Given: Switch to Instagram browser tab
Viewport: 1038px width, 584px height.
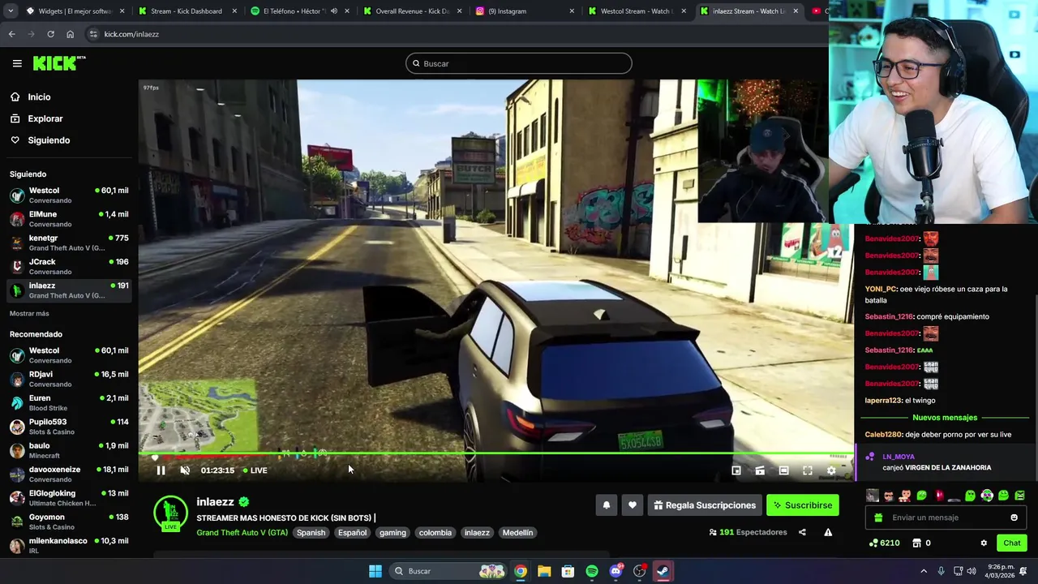Looking at the screenshot, I should pyautogui.click(x=523, y=11).
